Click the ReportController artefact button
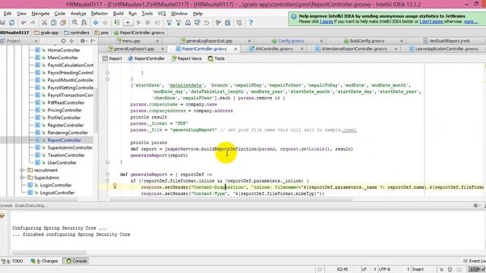The image size is (486, 273). click(147, 58)
